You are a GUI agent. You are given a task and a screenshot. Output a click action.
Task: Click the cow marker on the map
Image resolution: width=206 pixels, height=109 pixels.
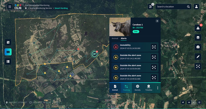point(94,54)
